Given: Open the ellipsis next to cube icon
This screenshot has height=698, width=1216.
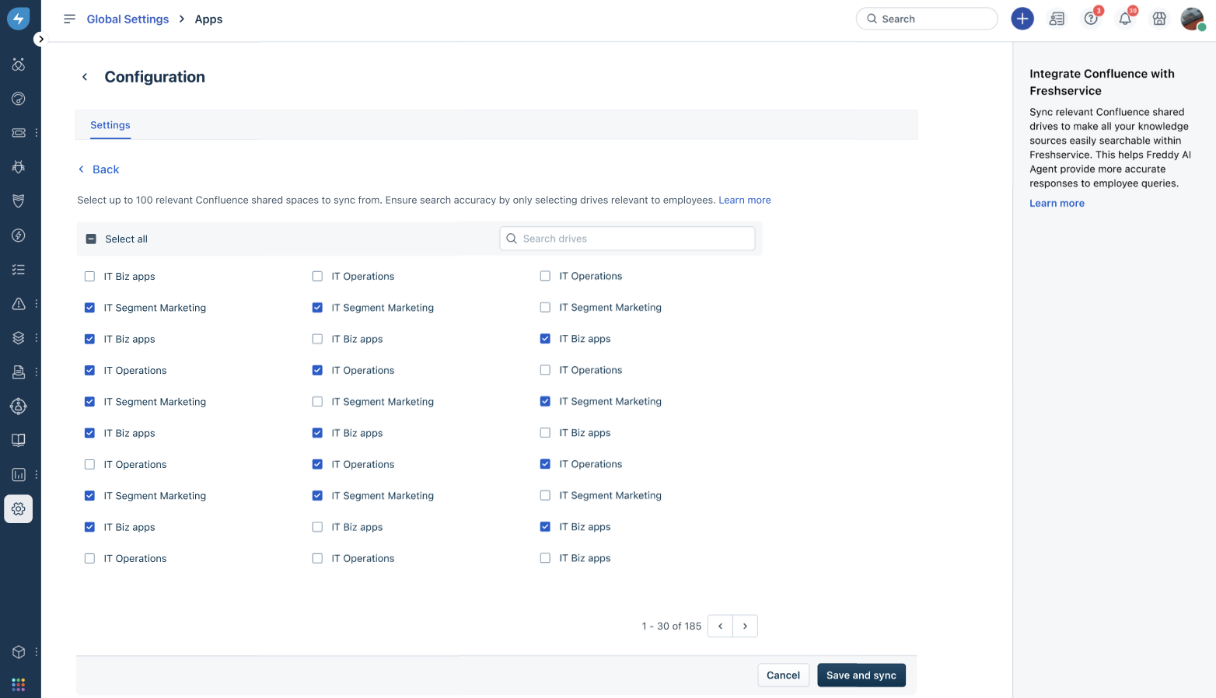Looking at the screenshot, I should pos(37,652).
